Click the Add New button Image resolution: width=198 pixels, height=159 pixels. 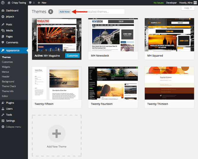(65, 12)
